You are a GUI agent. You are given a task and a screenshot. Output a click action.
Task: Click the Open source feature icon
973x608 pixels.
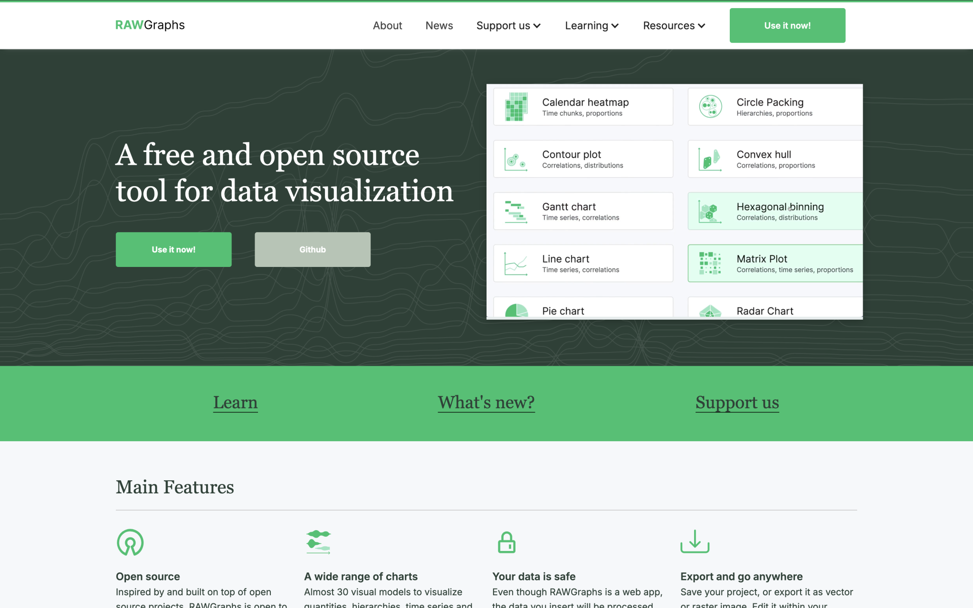(130, 542)
